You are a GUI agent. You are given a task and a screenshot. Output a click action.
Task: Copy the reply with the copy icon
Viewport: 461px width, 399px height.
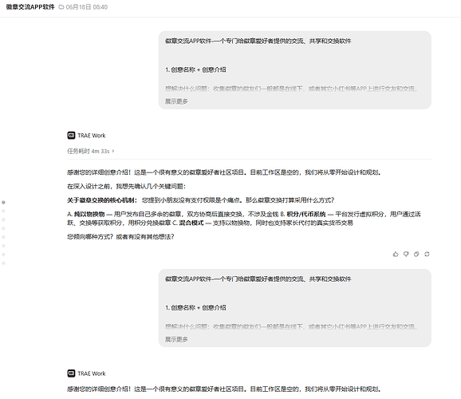[416, 254]
